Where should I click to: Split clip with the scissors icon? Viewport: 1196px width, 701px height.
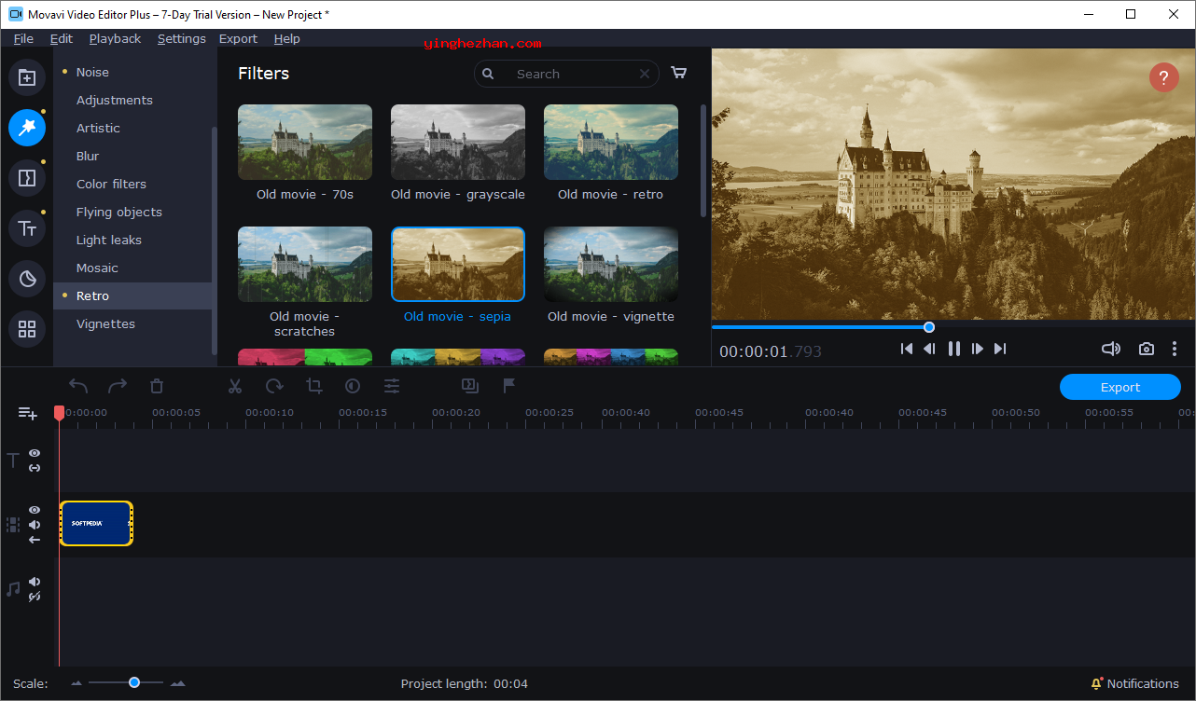click(235, 386)
